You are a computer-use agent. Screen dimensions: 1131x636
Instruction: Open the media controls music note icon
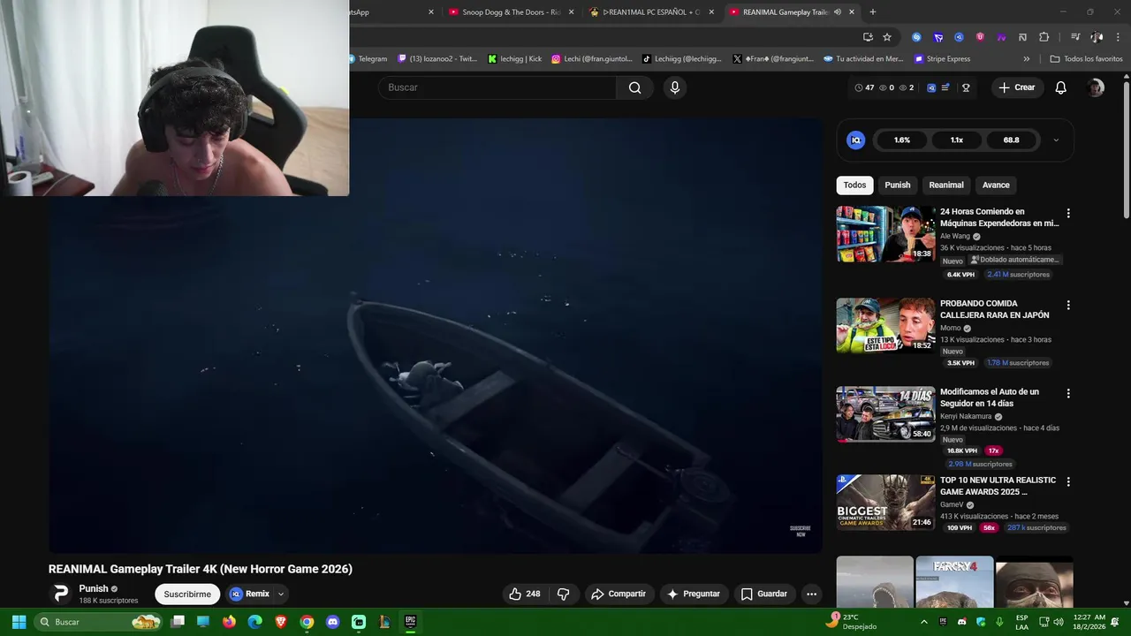1075,37
